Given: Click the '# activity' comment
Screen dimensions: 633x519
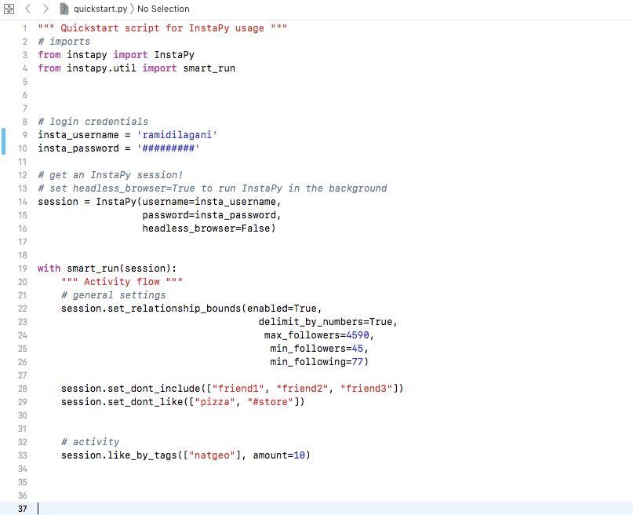Looking at the screenshot, I should [90, 442].
